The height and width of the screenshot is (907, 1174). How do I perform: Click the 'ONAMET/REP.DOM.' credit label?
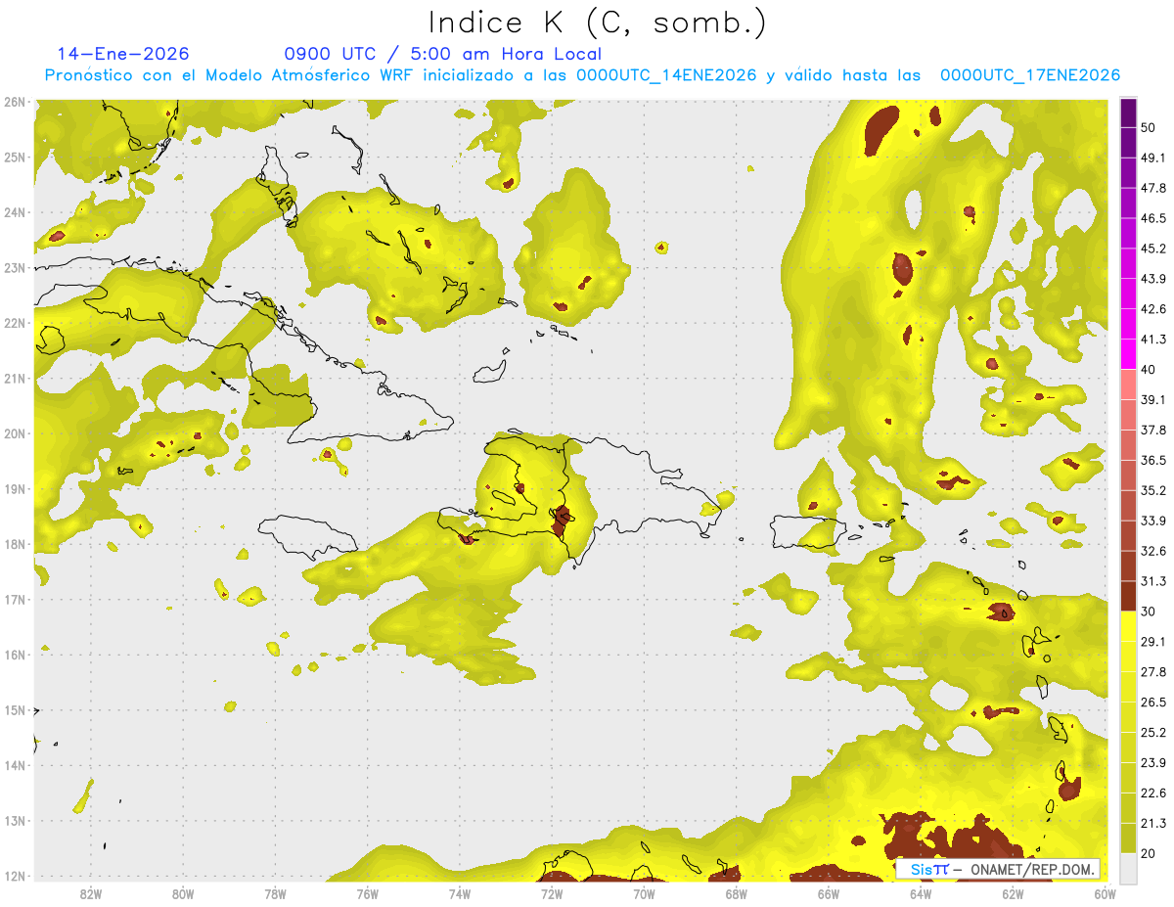click(1031, 869)
